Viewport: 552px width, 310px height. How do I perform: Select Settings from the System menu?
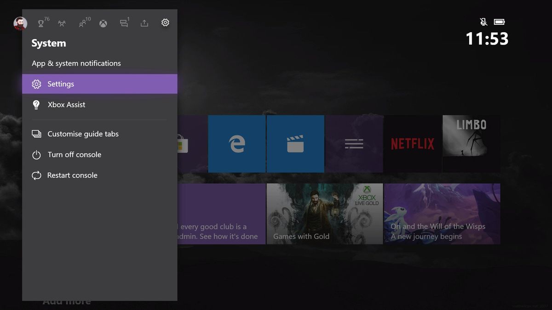60,84
